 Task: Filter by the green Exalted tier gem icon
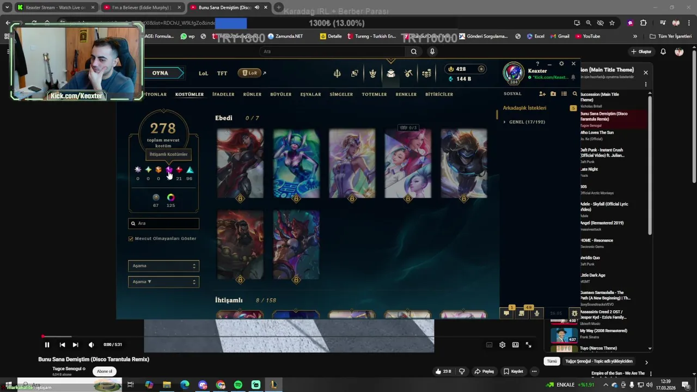[x=148, y=170]
